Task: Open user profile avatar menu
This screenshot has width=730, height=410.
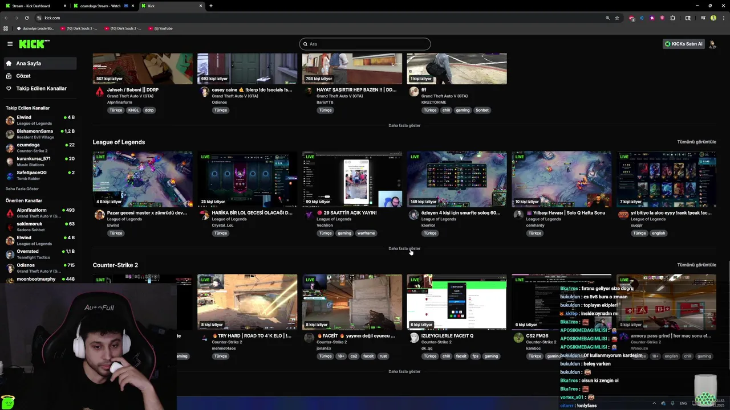Action: coord(712,44)
